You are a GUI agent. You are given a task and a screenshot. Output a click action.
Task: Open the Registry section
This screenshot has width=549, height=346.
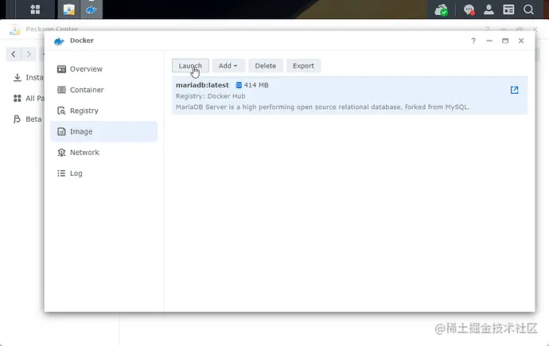pos(103,111)
